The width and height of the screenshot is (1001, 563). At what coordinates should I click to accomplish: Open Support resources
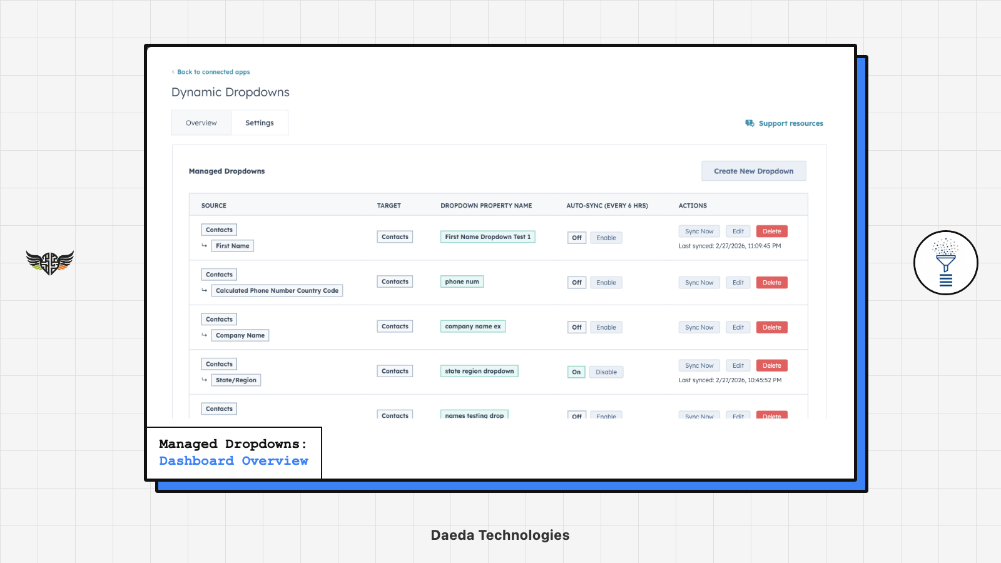tap(791, 123)
